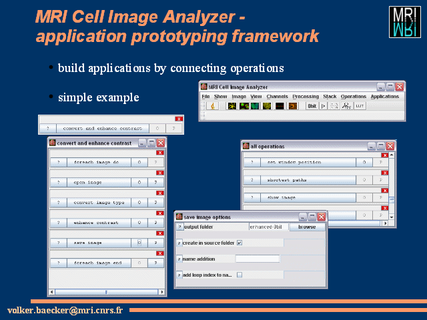
Task: Click the 'foreach image do' operation button
Action: 99,162
